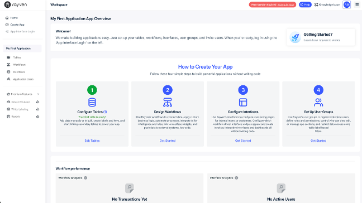Viewport: 362px width, 203px height.
Task: Click the green step 1 circle
Action: click(x=92, y=90)
